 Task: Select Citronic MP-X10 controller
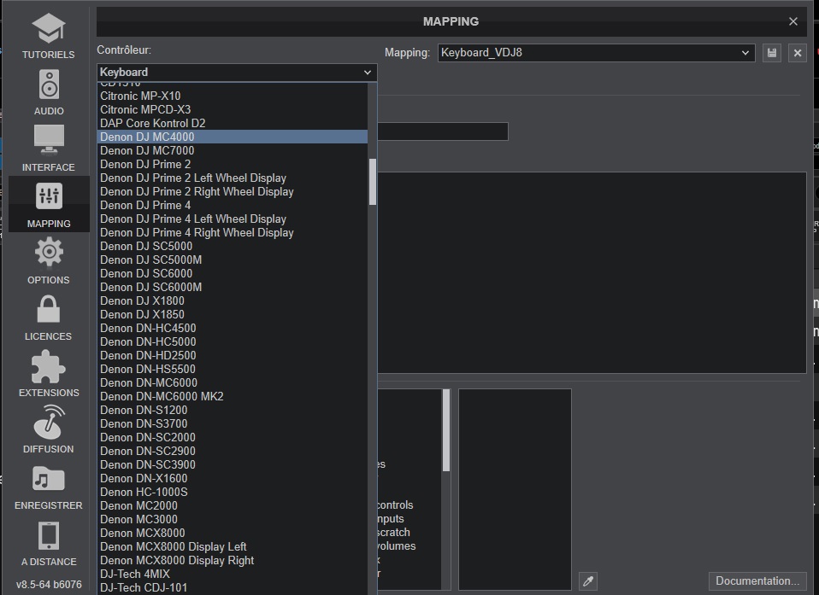pyautogui.click(x=233, y=96)
